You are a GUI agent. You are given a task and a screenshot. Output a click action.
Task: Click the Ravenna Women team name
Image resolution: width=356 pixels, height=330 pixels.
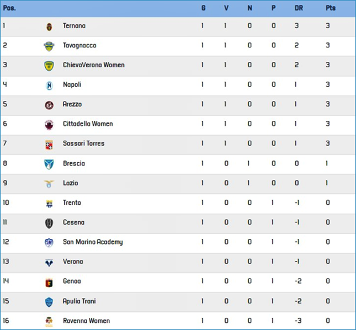click(x=86, y=321)
